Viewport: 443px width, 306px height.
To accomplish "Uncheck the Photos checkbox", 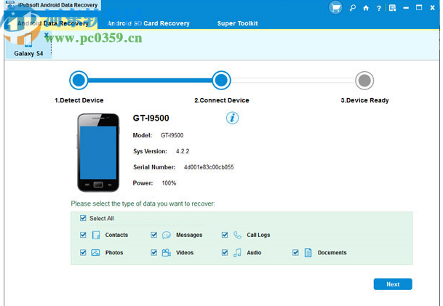I will (x=83, y=252).
